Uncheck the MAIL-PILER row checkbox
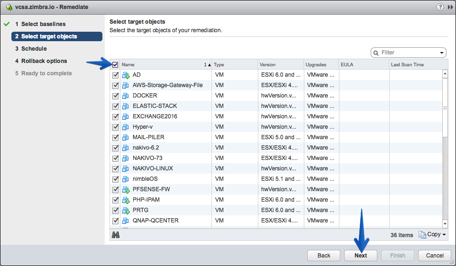The width and height of the screenshot is (456, 266). [x=116, y=138]
